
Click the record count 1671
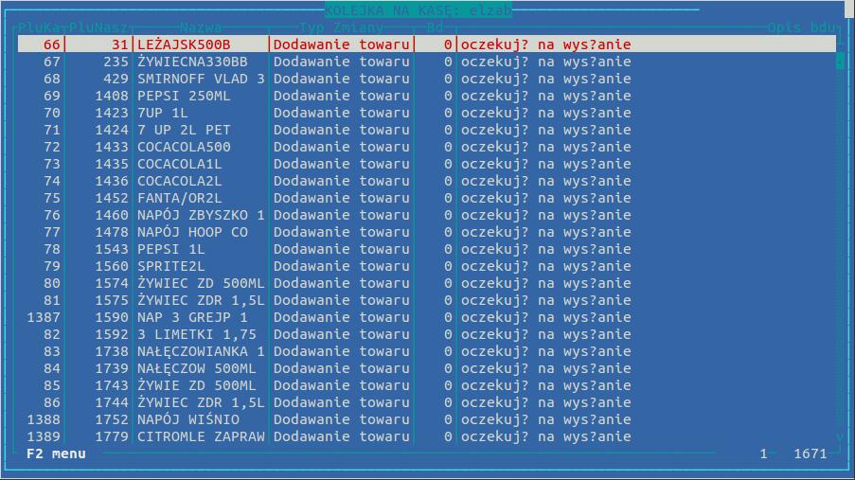(x=810, y=453)
